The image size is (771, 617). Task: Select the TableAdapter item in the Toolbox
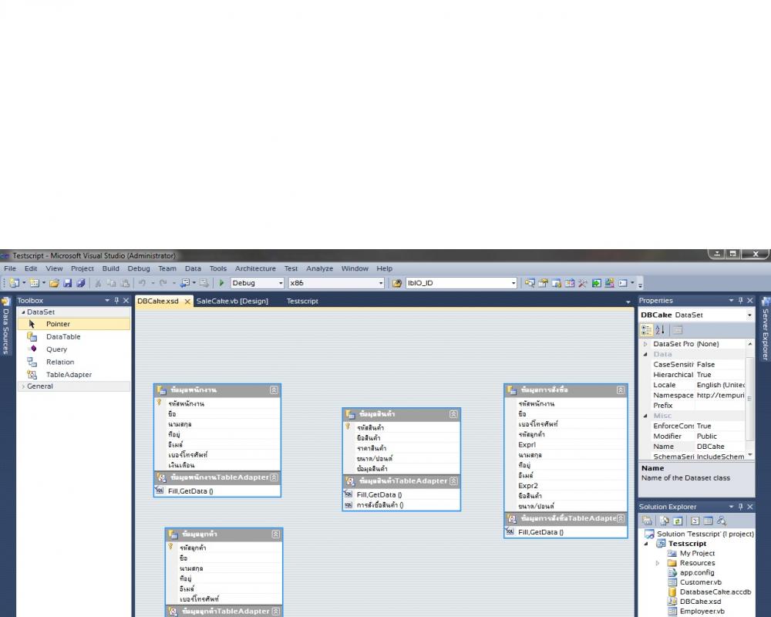tap(74, 374)
